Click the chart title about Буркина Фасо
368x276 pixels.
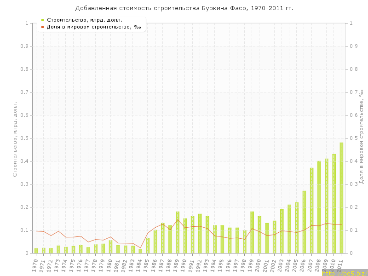click(184, 8)
